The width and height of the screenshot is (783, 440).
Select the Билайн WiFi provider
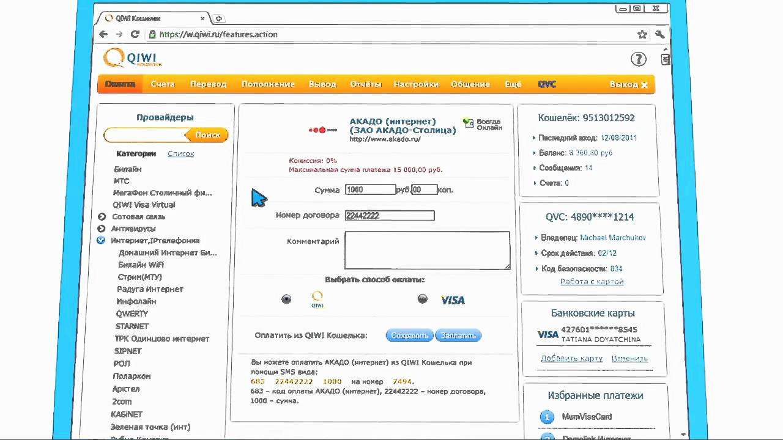pos(141,265)
